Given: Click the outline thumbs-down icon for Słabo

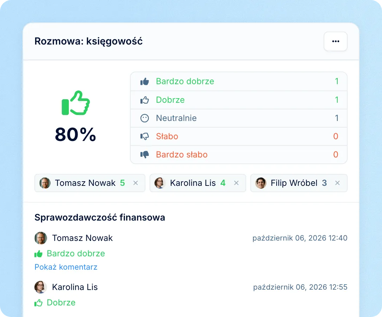Looking at the screenshot, I should coord(144,136).
